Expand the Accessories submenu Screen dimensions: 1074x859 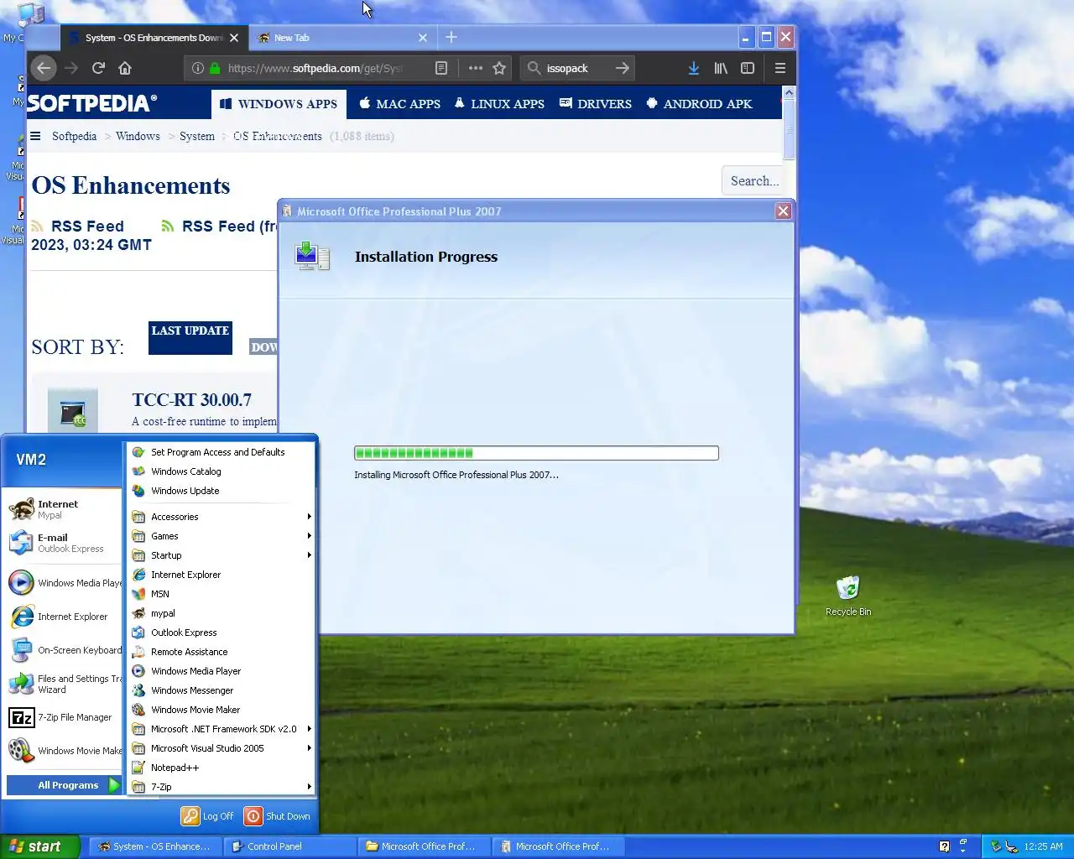click(x=222, y=517)
